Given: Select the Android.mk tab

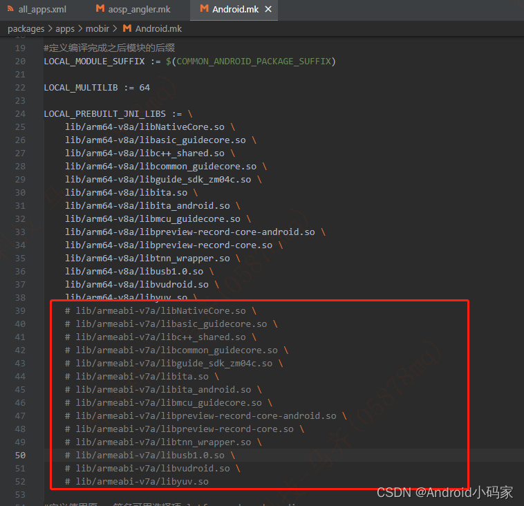Looking at the screenshot, I should point(235,10).
